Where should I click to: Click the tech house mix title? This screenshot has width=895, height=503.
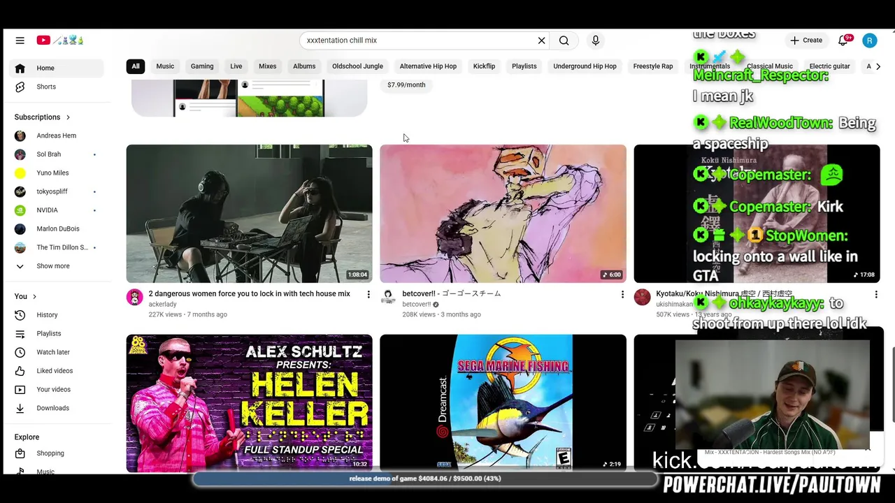[x=250, y=294]
